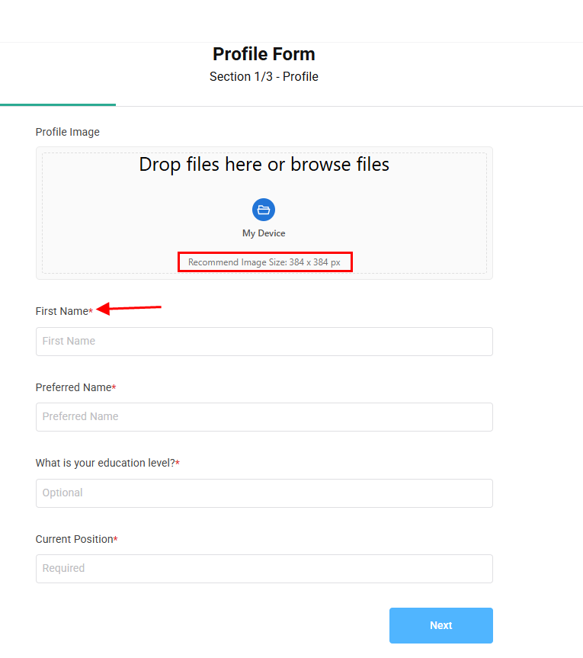Click the "browse files" text in drop area
583x658 pixels.
click(x=340, y=164)
